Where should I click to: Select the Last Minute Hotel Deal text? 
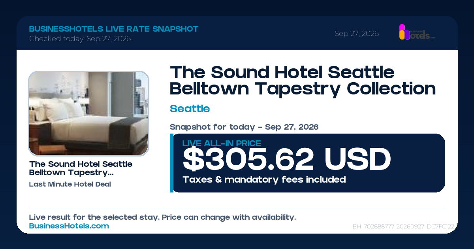(x=70, y=184)
